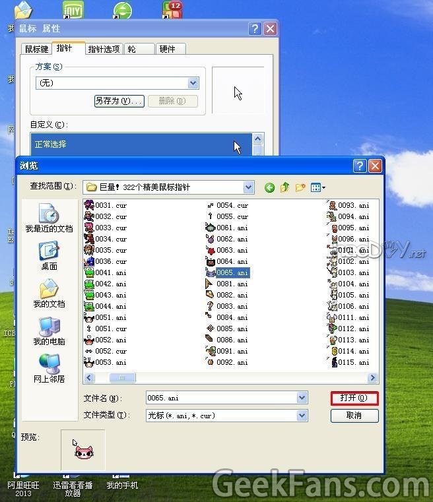Select 我的电脑 in the places bar
This screenshot has height=502, width=433.
click(x=49, y=330)
